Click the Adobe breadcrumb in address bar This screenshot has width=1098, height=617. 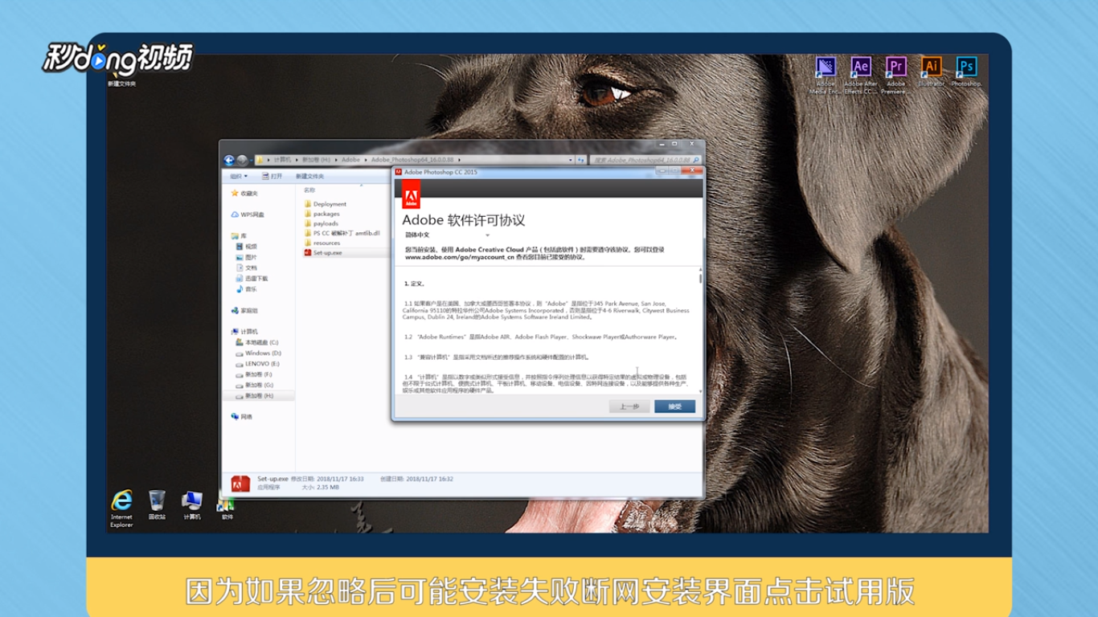pos(350,160)
